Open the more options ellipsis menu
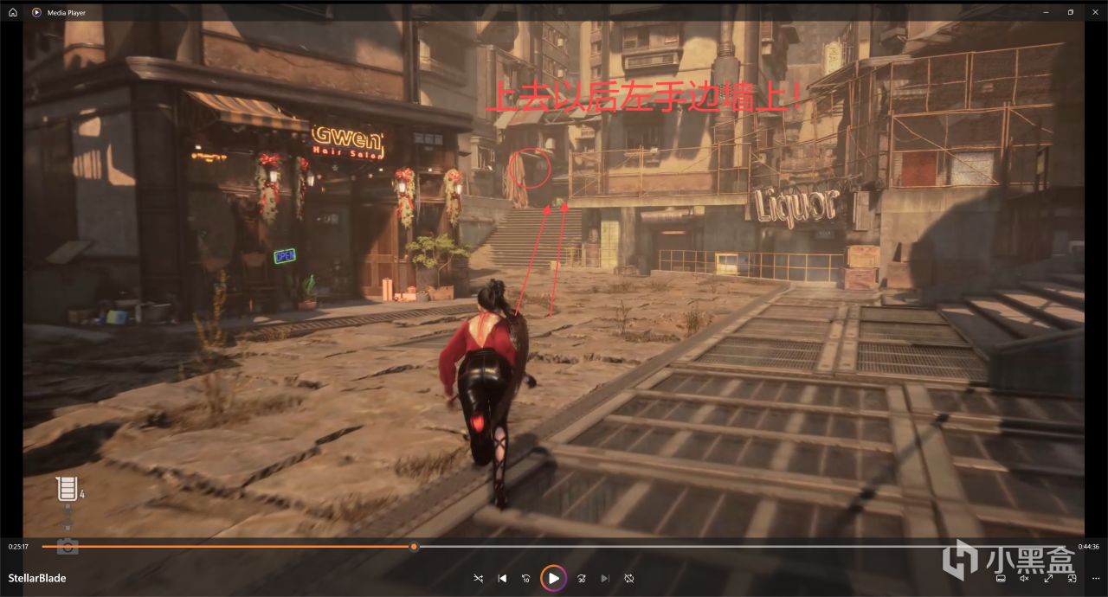Image resolution: width=1108 pixels, height=597 pixels. pyautogui.click(x=1095, y=578)
